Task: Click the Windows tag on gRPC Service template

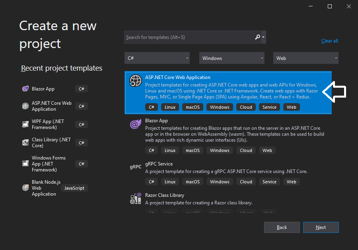Action: [220, 182]
